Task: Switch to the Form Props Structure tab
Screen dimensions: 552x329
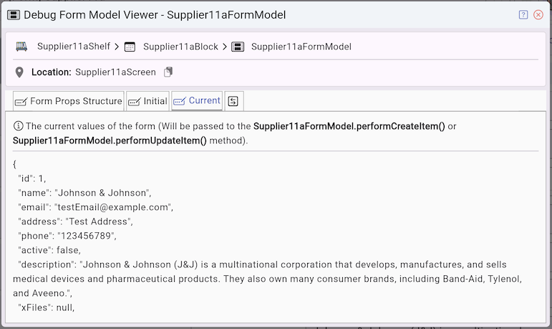Action: coord(69,101)
